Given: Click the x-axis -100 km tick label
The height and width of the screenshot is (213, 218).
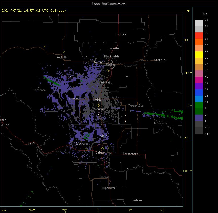Looking at the screenshot, I should pos(32,209).
